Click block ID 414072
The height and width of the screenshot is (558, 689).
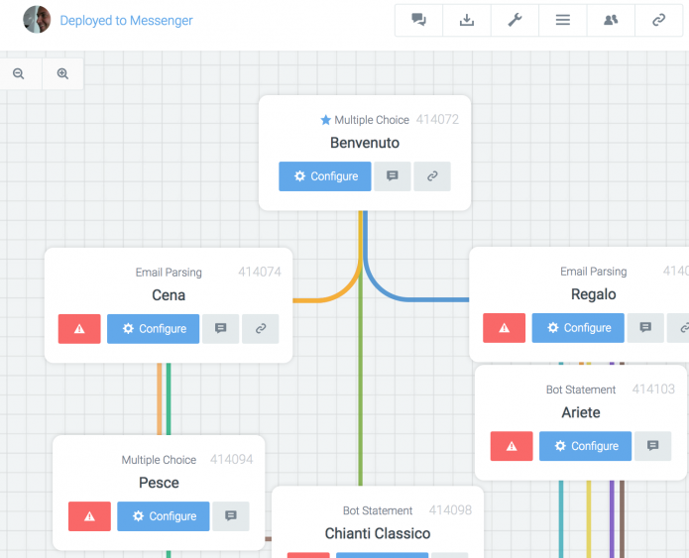point(437,120)
